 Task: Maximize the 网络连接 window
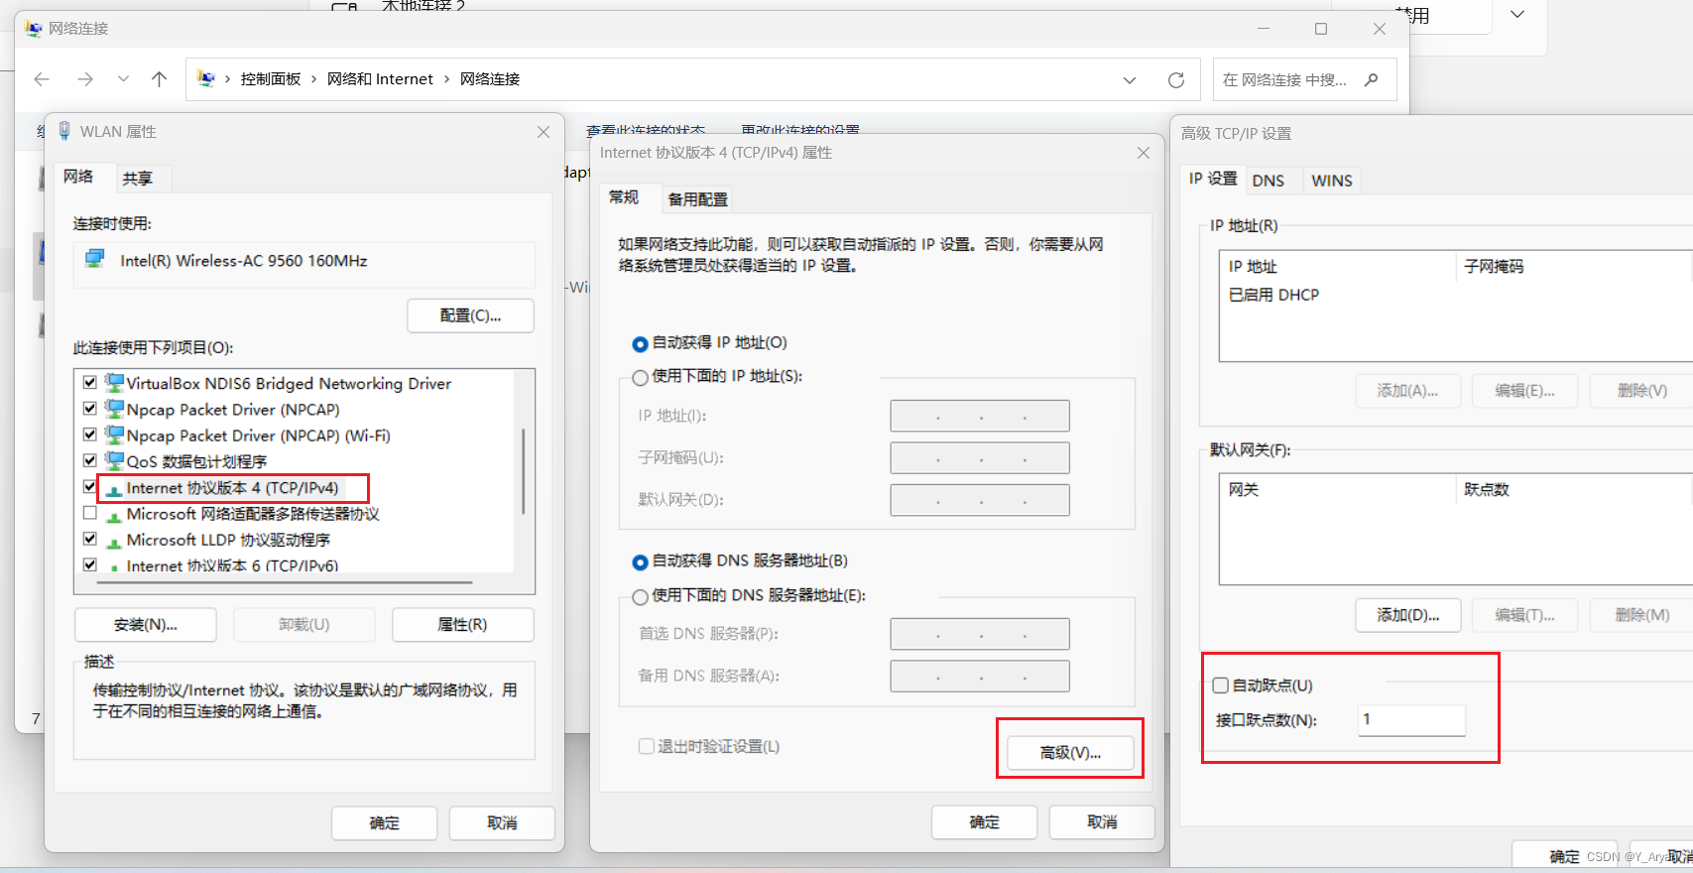pos(1321,29)
